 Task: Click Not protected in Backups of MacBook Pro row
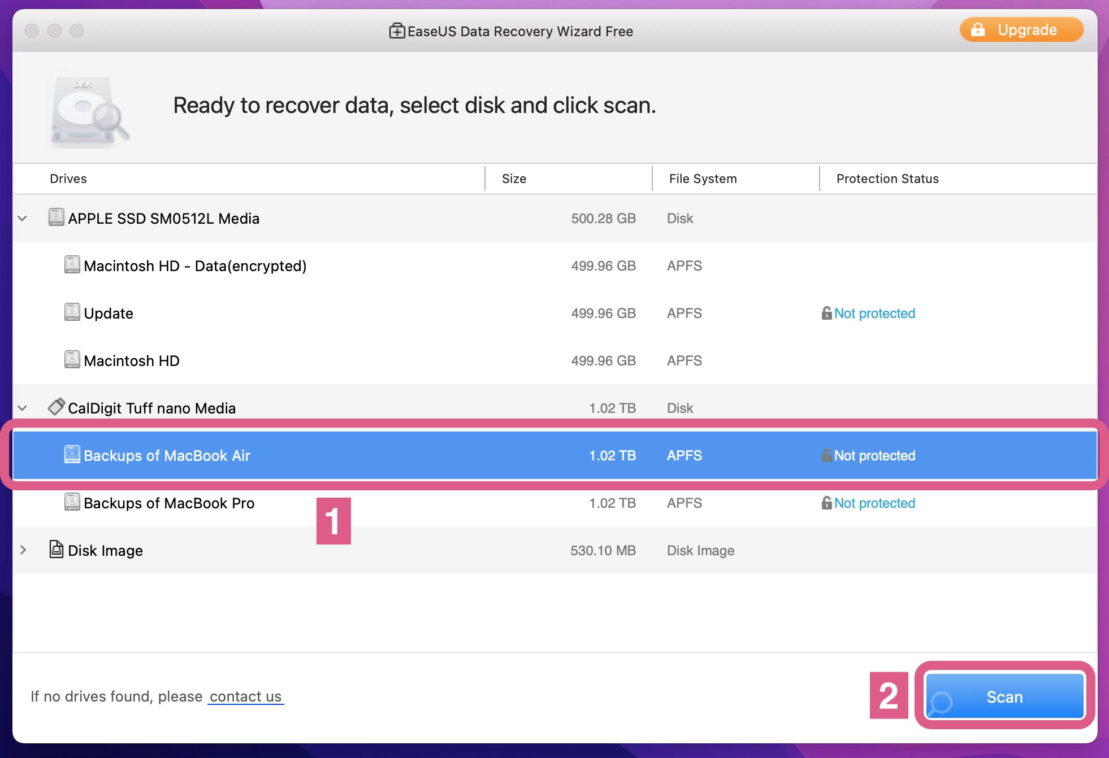click(x=874, y=503)
